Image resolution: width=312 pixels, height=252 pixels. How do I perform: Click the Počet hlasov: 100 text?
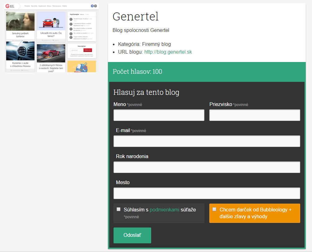(x=137, y=72)
